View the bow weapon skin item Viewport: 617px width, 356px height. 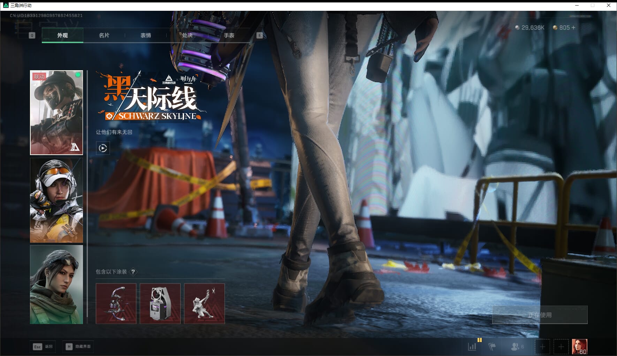(x=116, y=304)
